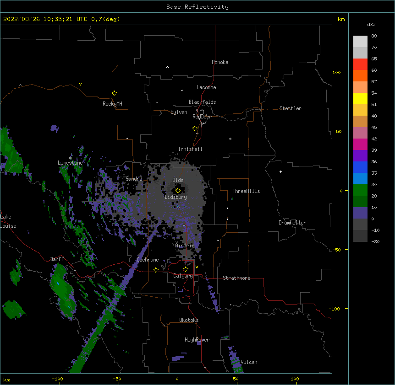Click the HighRiver label

[197, 340]
